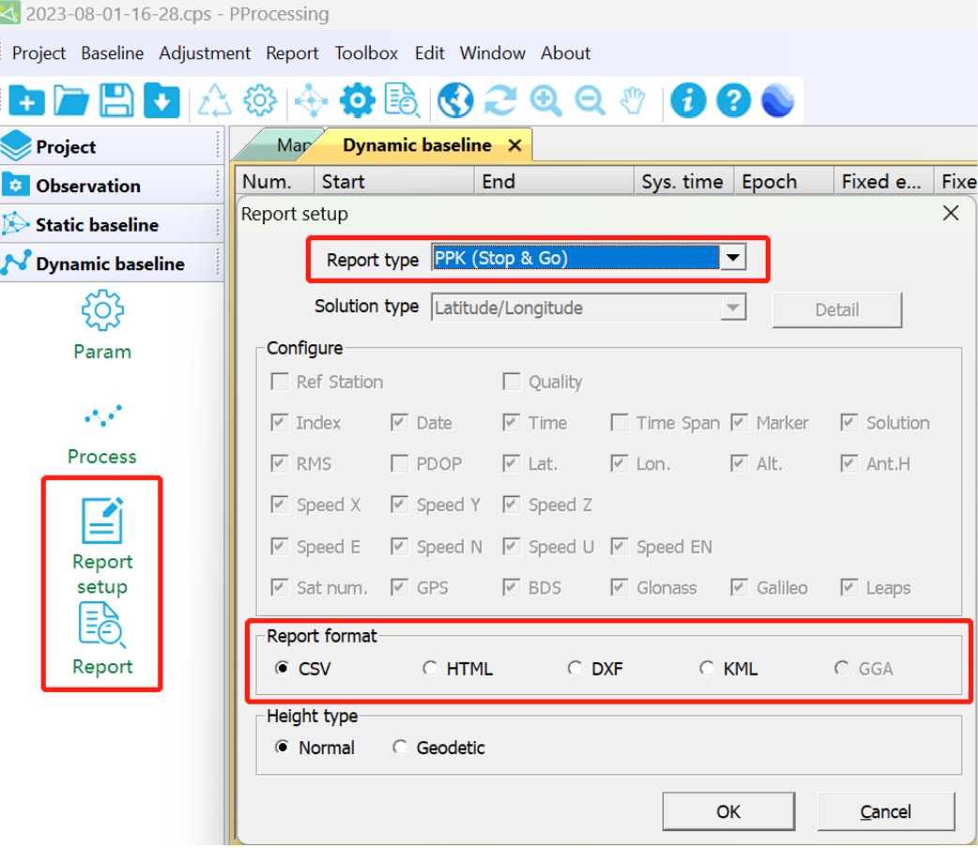This screenshot has height=848, width=978.
Task: Click the Cancel button
Action: point(885,811)
